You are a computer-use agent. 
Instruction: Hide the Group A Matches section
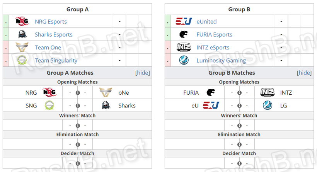pyautogui.click(x=143, y=73)
